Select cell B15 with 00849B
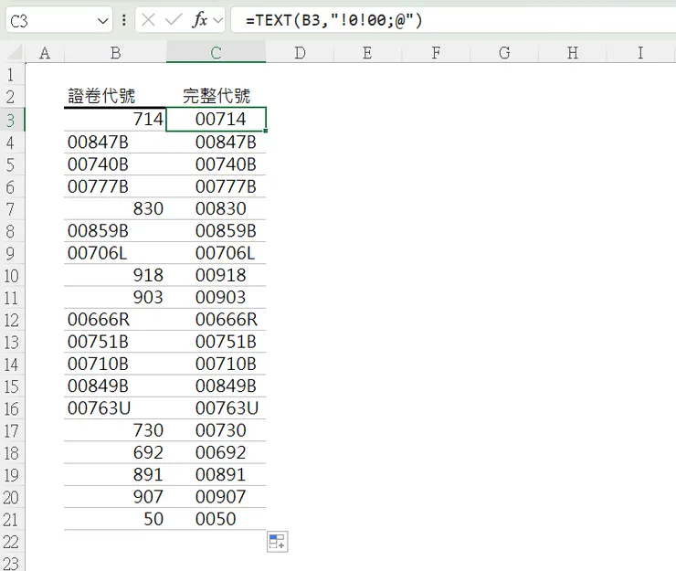 coord(115,386)
